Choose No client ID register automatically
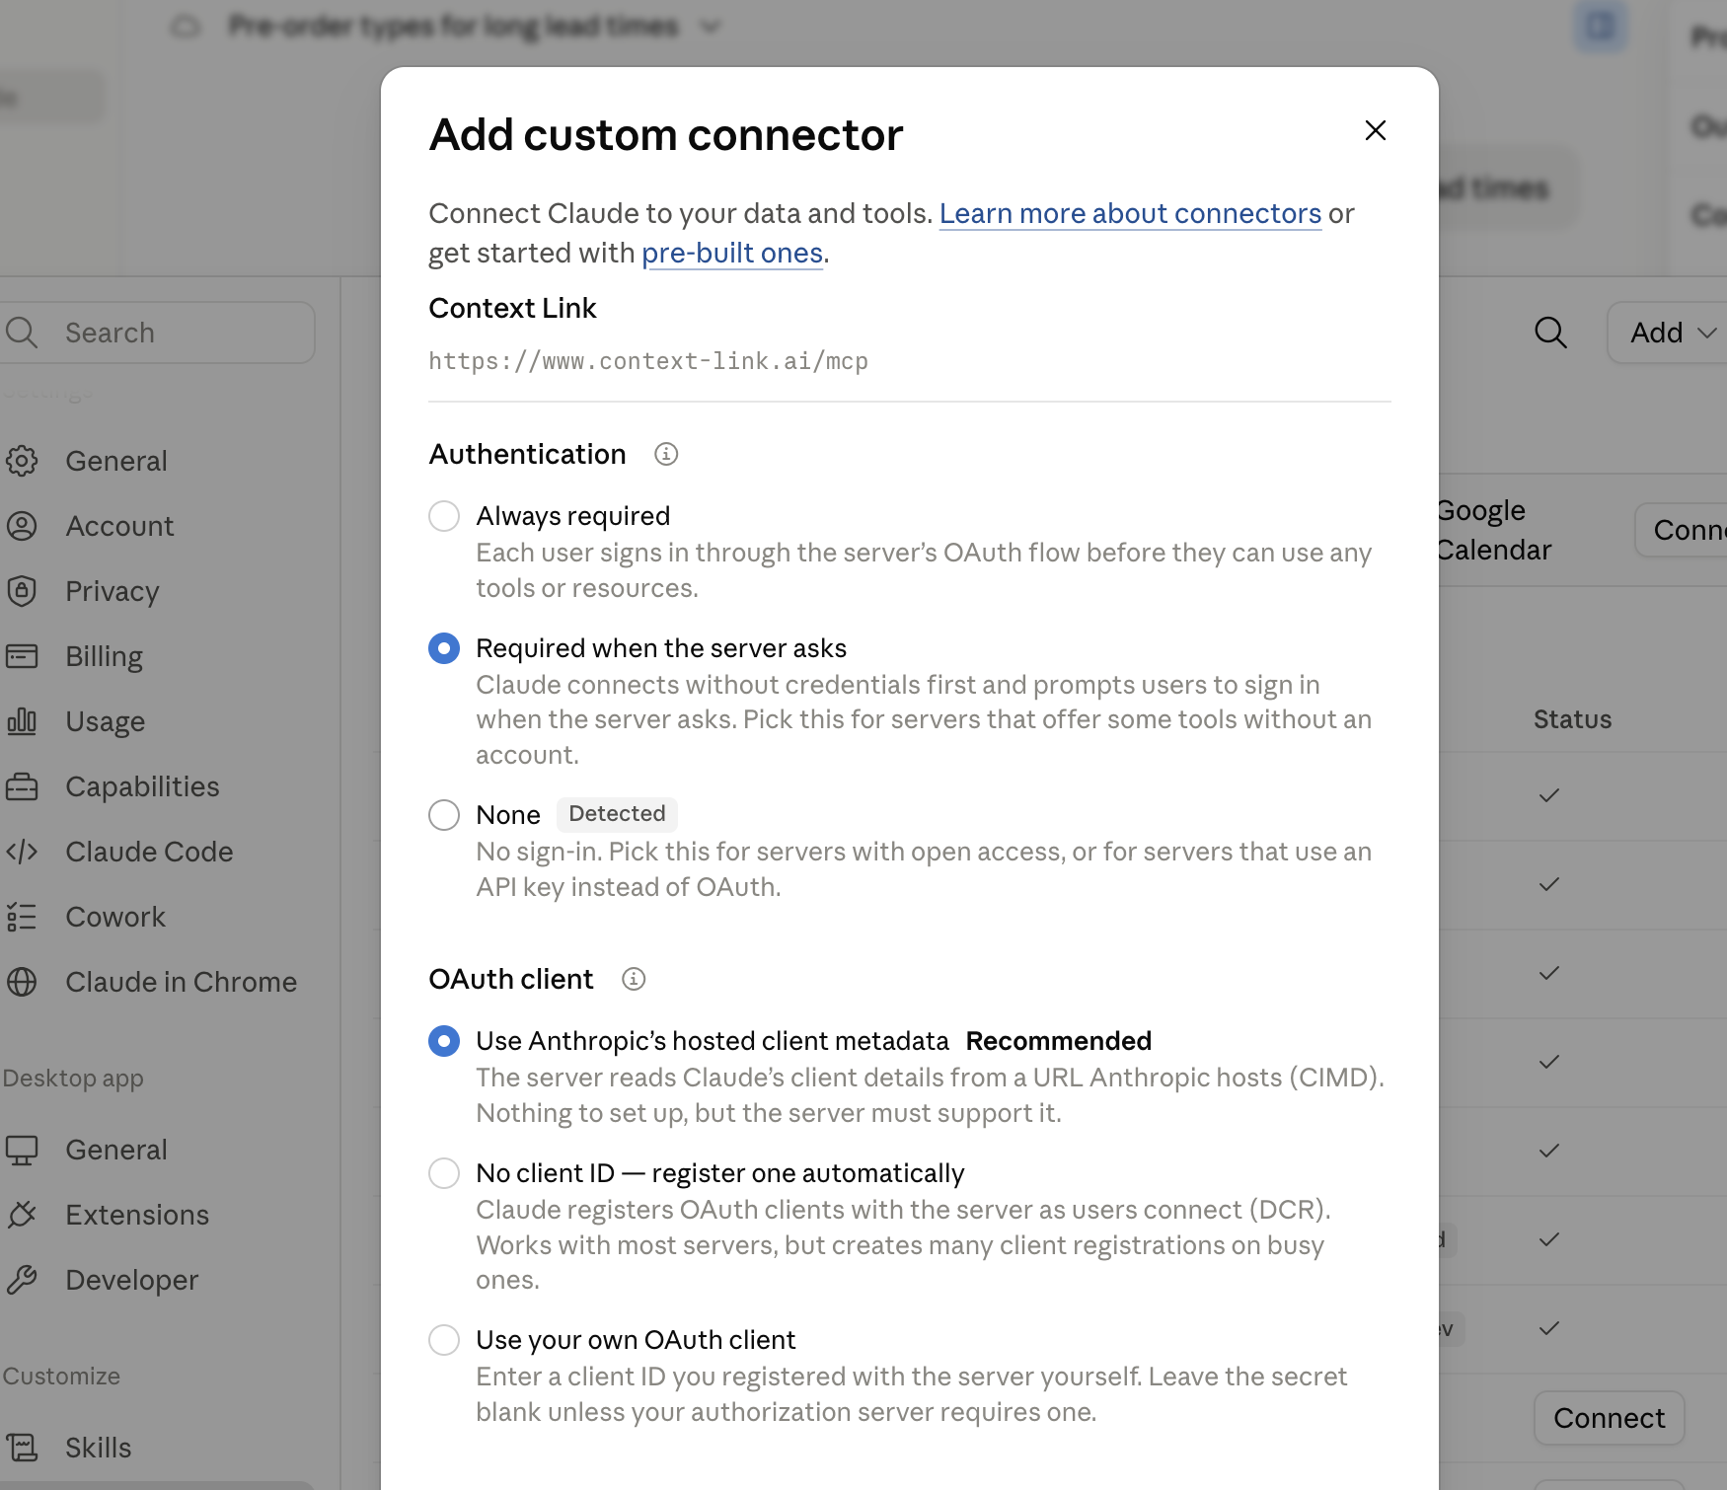 444,1173
